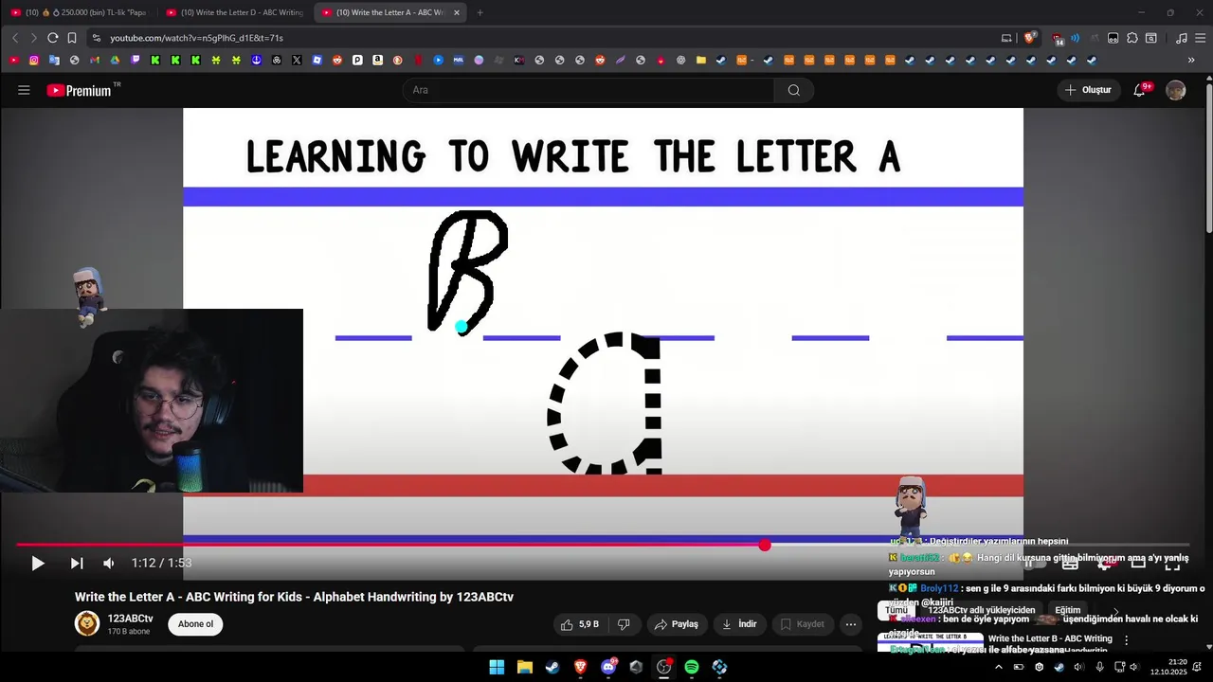Image resolution: width=1213 pixels, height=682 pixels.
Task: Open video settings gear with HD badge
Action: tap(1104, 564)
